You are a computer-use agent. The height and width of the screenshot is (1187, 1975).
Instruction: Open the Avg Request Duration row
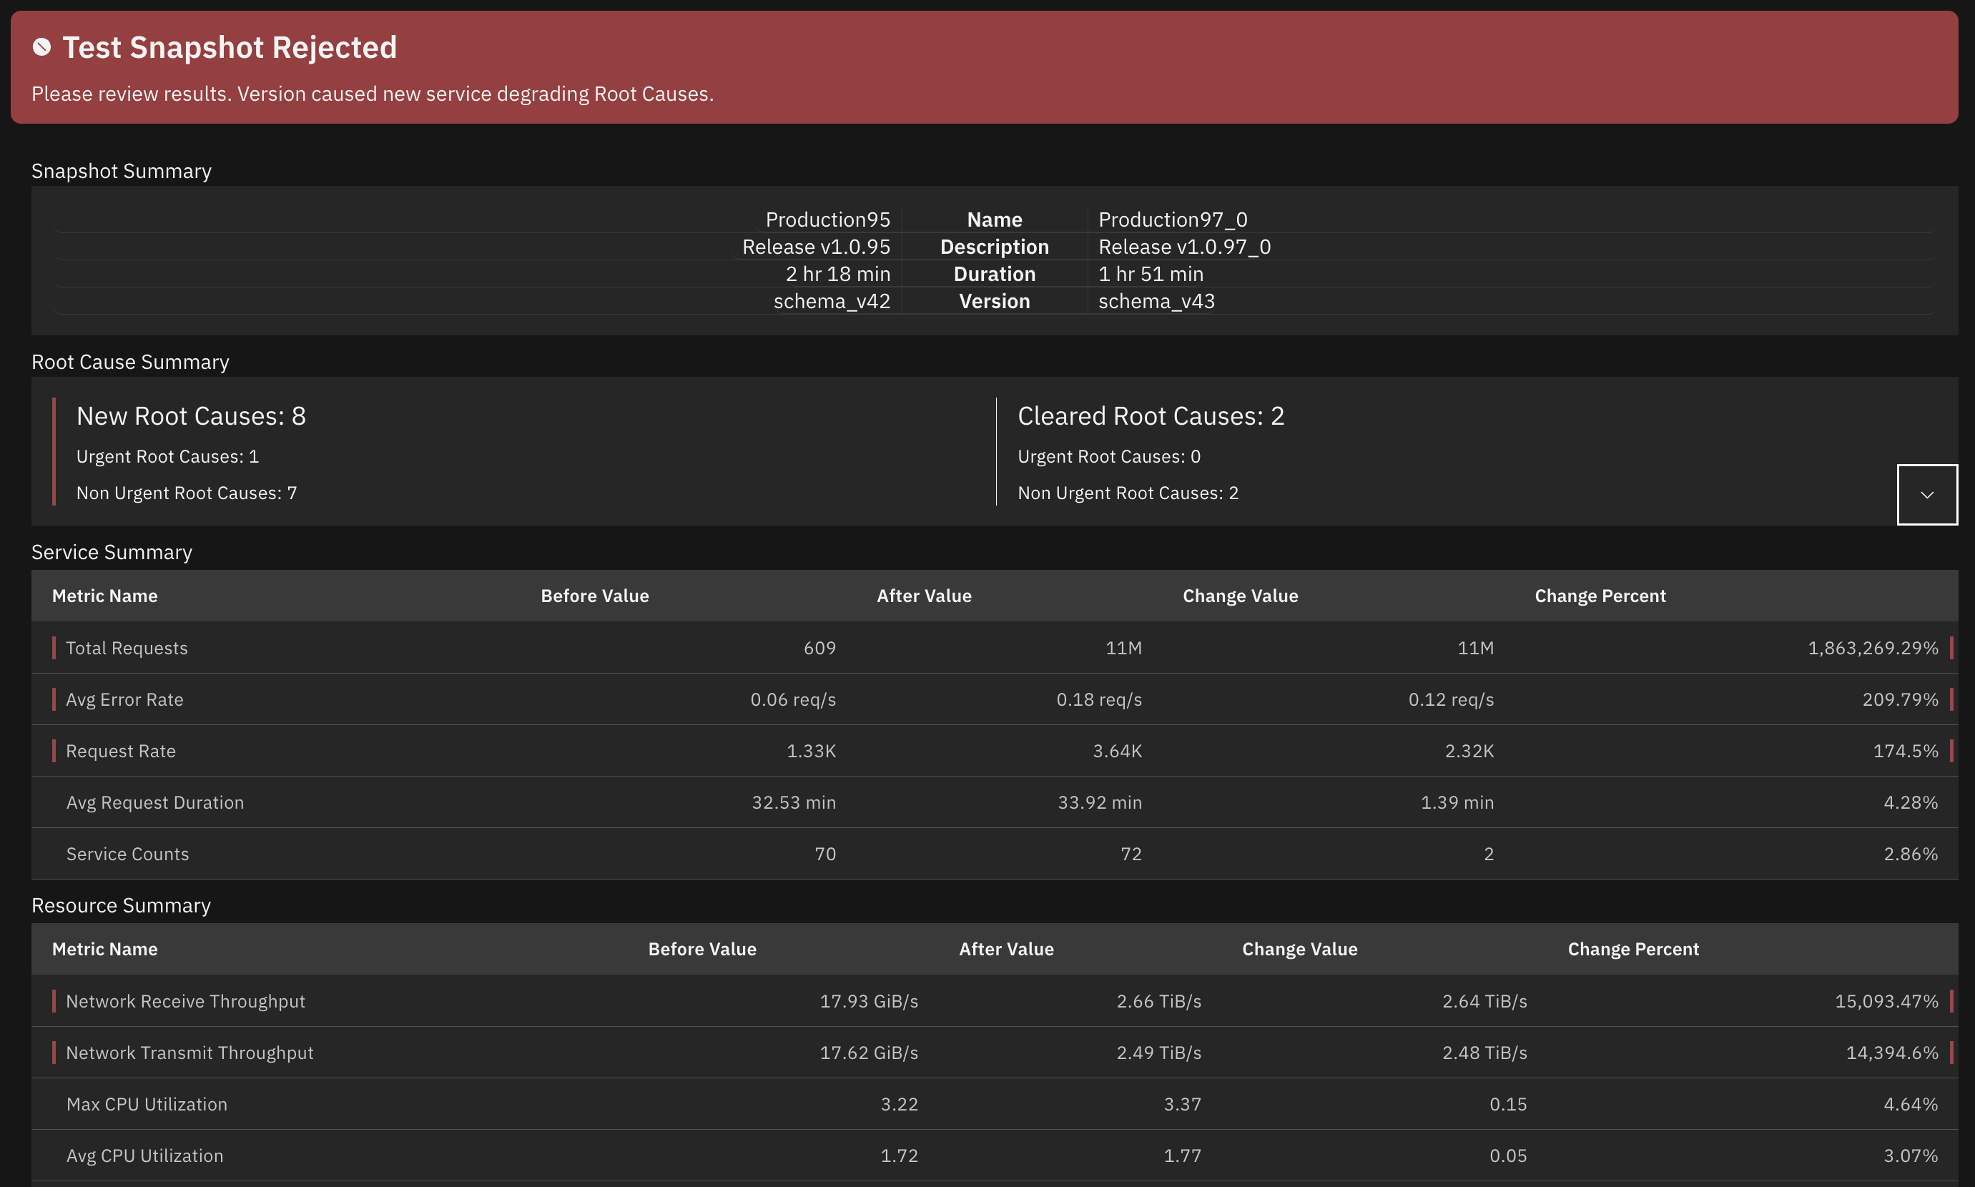(x=155, y=802)
